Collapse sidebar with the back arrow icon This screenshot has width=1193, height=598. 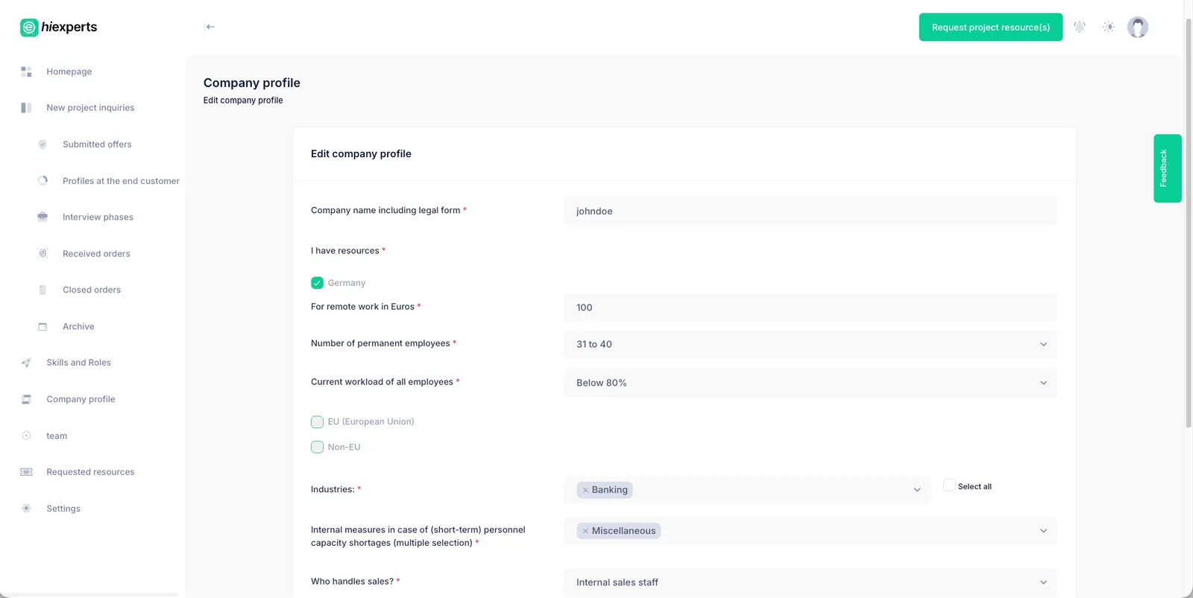(x=210, y=27)
